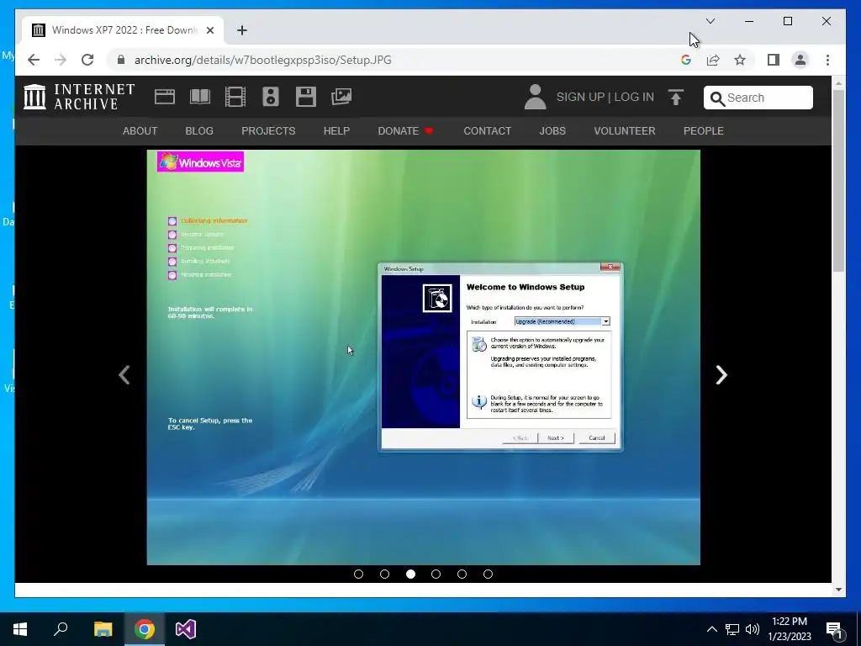The height and width of the screenshot is (646, 861).
Task: Select the first carousel dot
Action: (x=358, y=574)
